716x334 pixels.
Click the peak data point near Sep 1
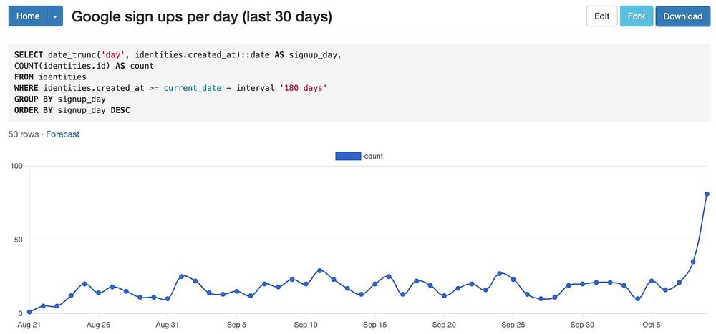[x=182, y=276]
